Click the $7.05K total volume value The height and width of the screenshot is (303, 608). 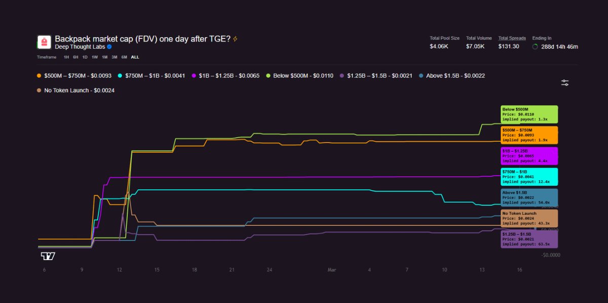coord(476,47)
